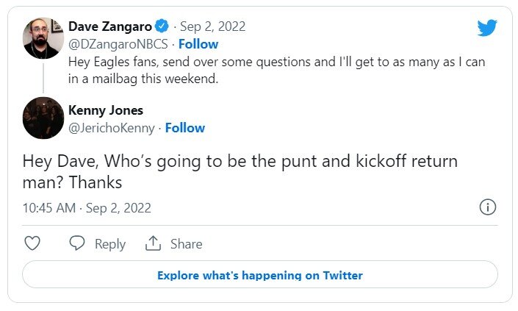Viewport: 518px width, 311px height.
Task: Like the tweet with the heart icon
Action: 32,243
